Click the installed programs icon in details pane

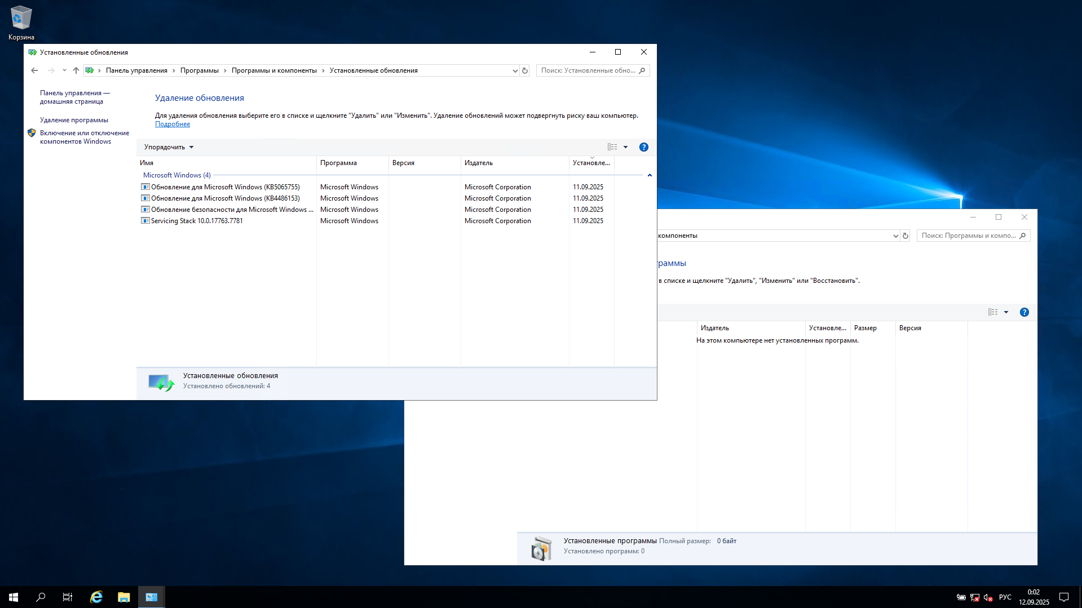541,548
